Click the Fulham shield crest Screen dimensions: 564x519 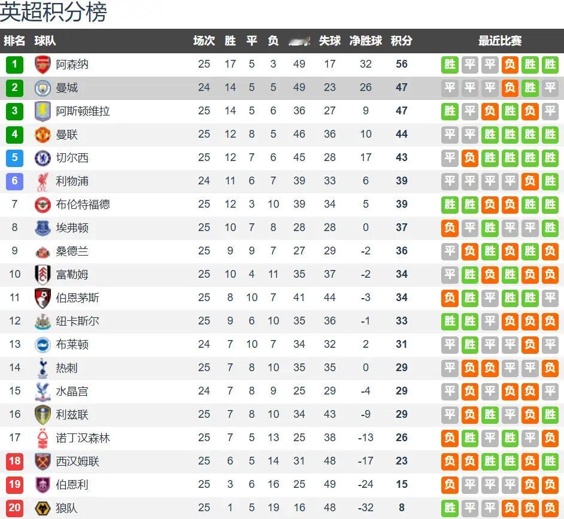tap(43, 275)
